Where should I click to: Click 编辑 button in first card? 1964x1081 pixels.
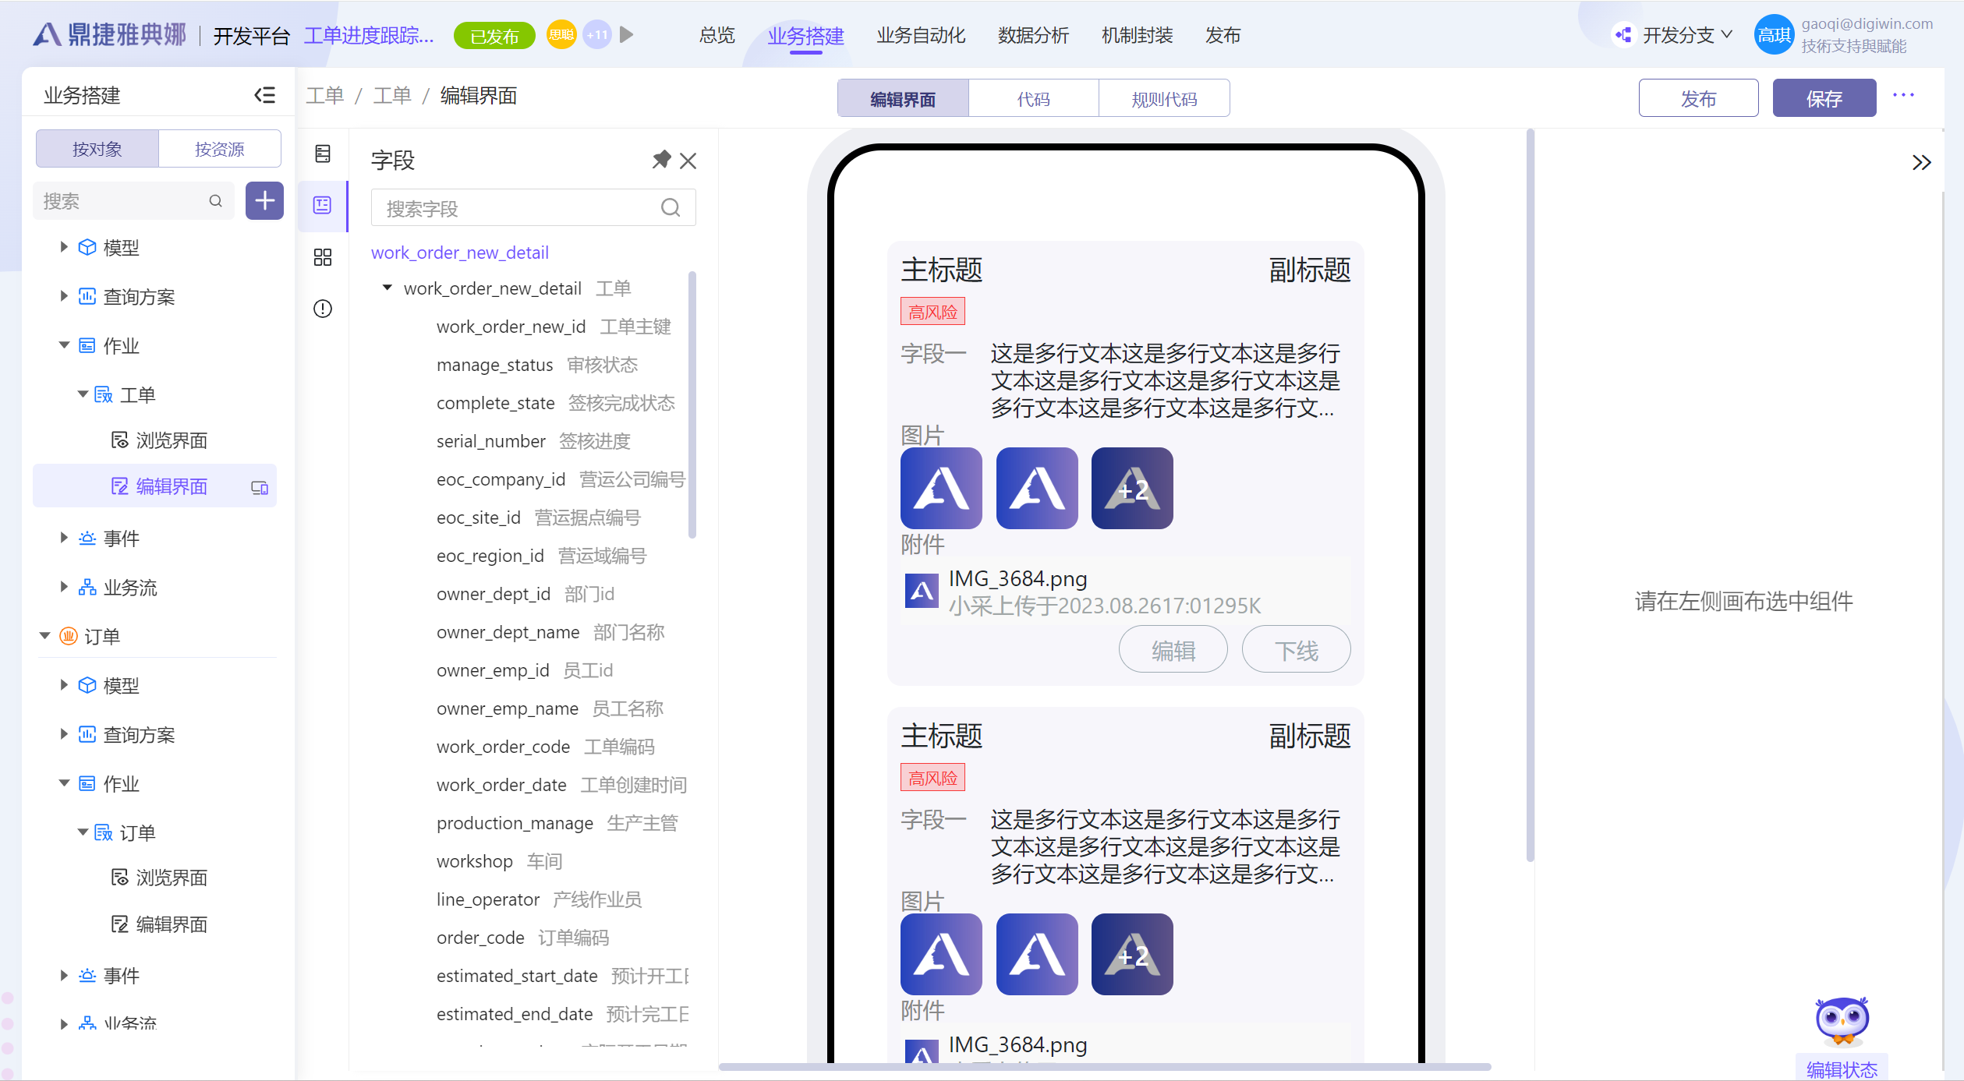coord(1173,650)
